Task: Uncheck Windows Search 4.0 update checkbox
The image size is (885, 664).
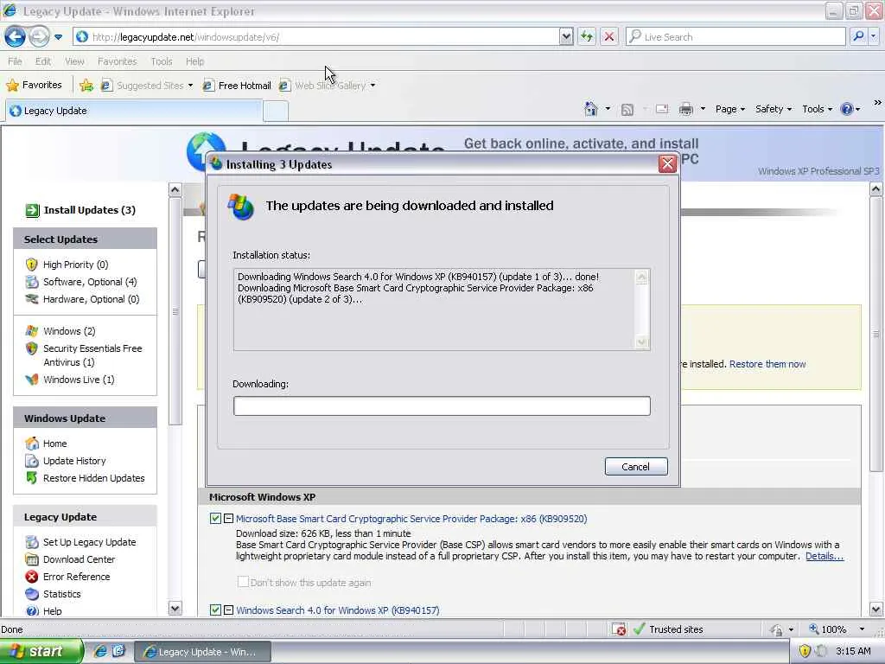Action: (215, 610)
